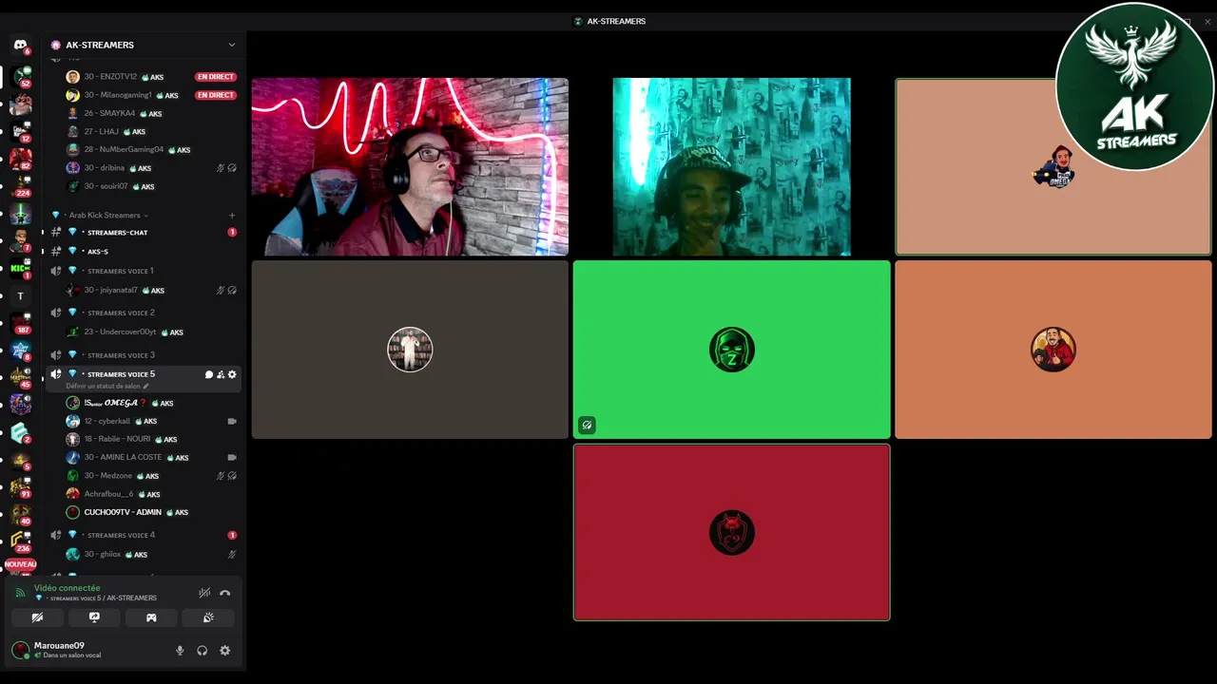Click plus to create channel in Arab Kick Streamers
This screenshot has height=684, width=1217.
(232, 216)
